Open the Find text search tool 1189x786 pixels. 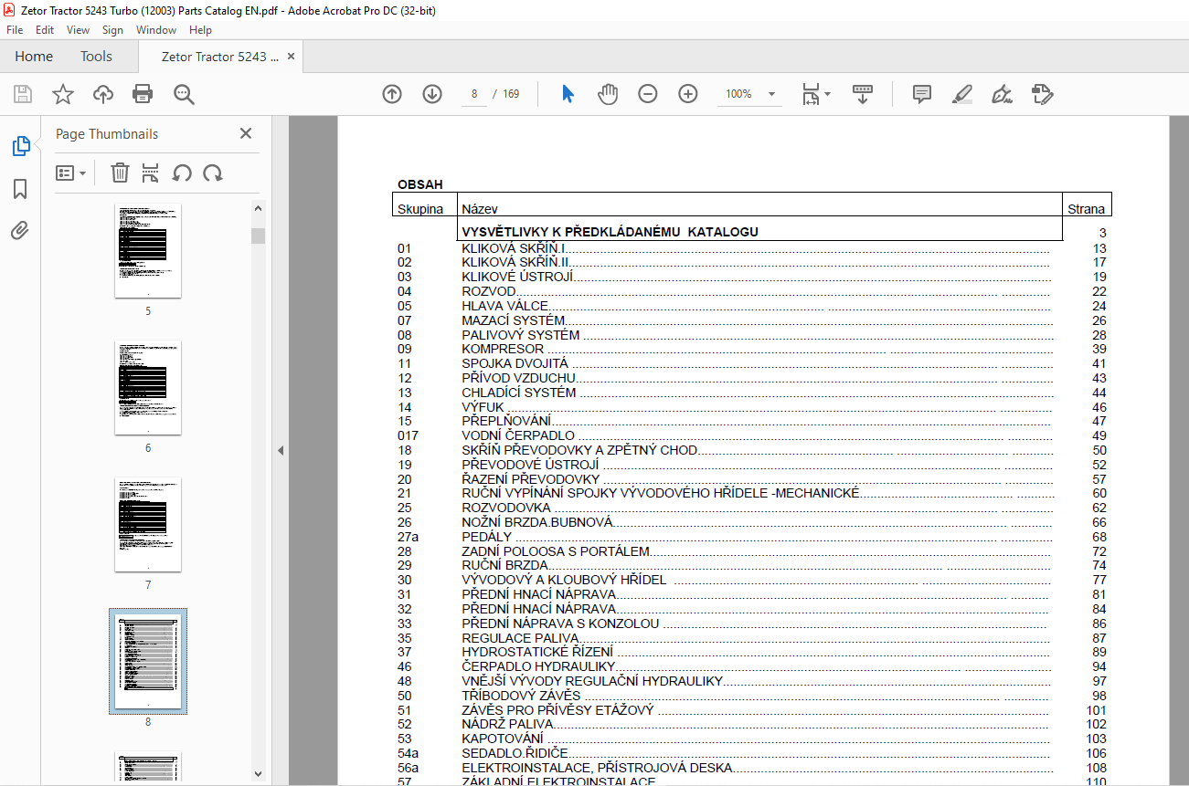184,94
